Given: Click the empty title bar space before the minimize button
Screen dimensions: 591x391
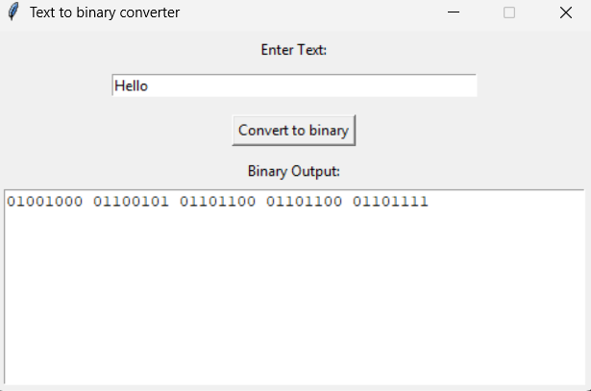Looking at the screenshot, I should 317,12.
